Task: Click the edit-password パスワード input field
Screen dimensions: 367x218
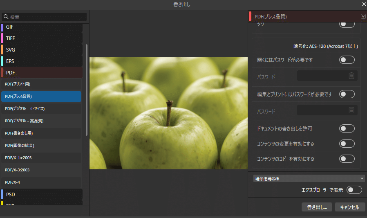Action: coord(327,110)
